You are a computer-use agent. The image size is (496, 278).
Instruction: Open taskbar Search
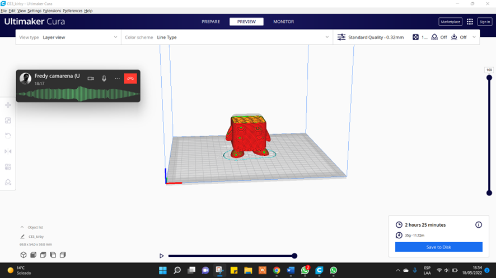click(x=177, y=270)
